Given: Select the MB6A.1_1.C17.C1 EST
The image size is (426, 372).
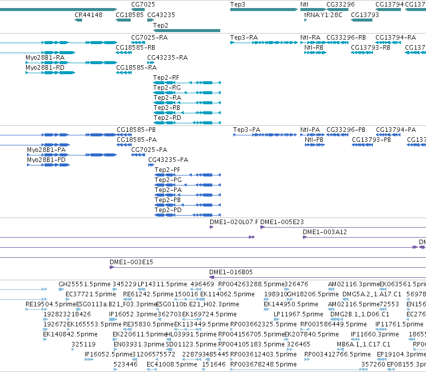Looking at the screenshot, I should coord(340,349).
